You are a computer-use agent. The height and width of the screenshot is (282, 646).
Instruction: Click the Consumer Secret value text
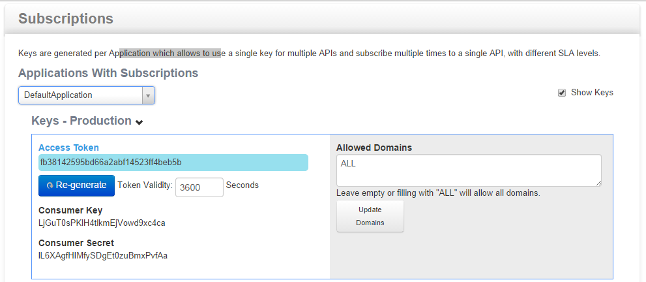pos(103,256)
